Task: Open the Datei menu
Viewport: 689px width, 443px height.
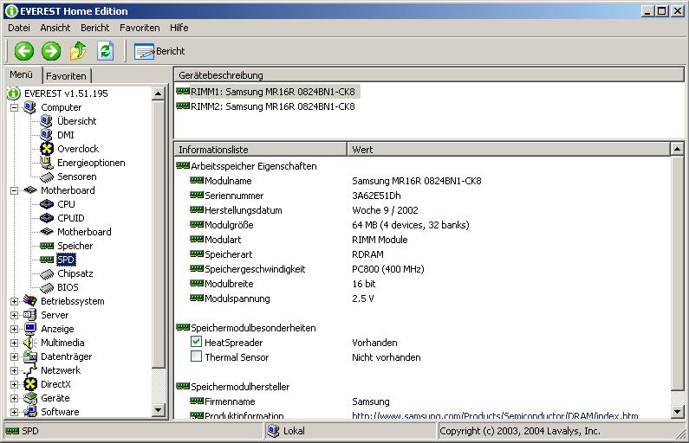Action: [x=19, y=28]
